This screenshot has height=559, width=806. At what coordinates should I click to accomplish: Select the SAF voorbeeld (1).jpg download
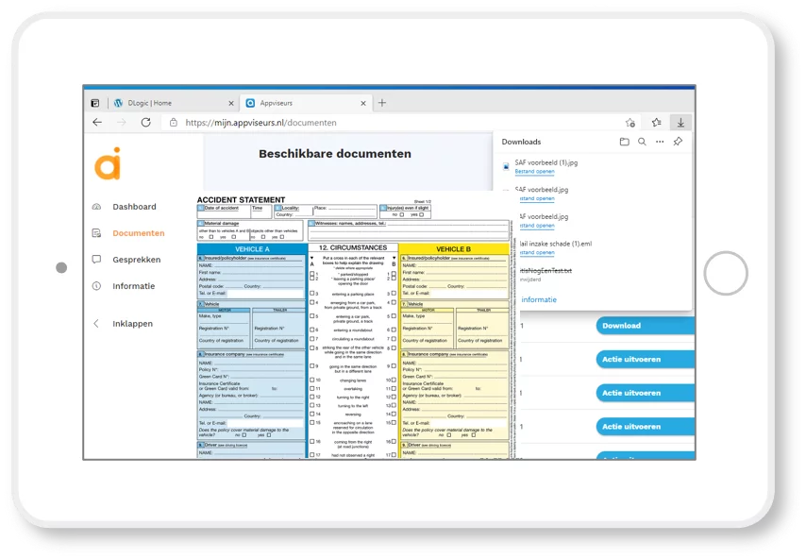pyautogui.click(x=546, y=162)
